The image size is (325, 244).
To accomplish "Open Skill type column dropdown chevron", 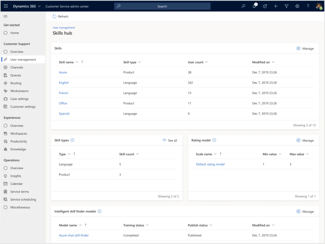I will pyautogui.click(x=140, y=62).
